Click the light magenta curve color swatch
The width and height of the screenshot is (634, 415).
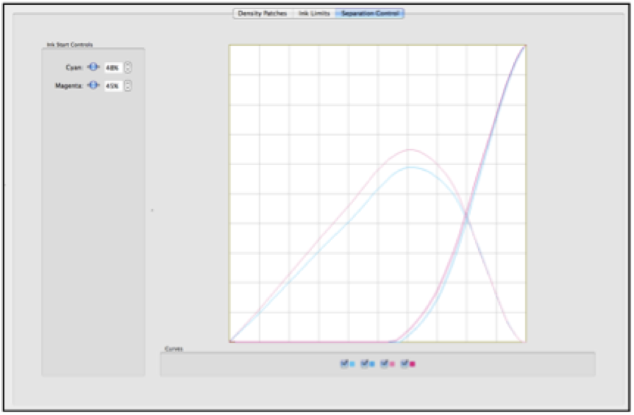(393, 363)
